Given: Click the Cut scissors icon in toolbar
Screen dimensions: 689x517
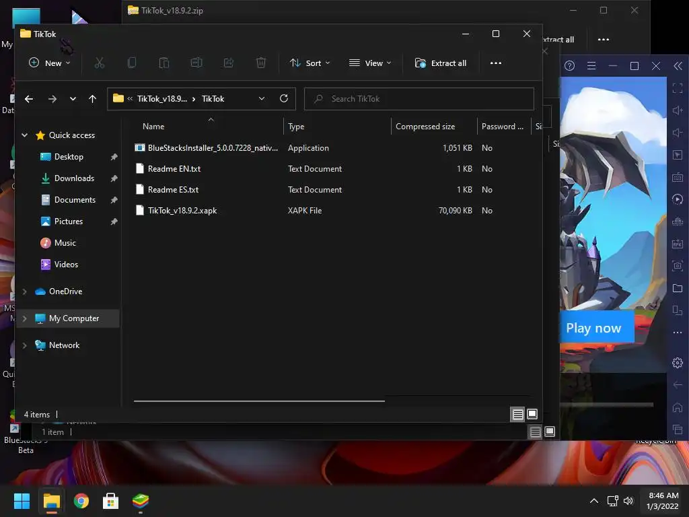Looking at the screenshot, I should (100, 63).
